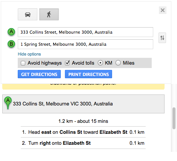Select step 2 Turn right onto Elizabeth St
The height and width of the screenshot is (161, 177).
83,143
